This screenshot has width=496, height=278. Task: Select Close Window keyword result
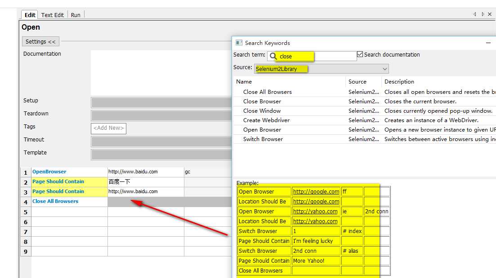262,111
